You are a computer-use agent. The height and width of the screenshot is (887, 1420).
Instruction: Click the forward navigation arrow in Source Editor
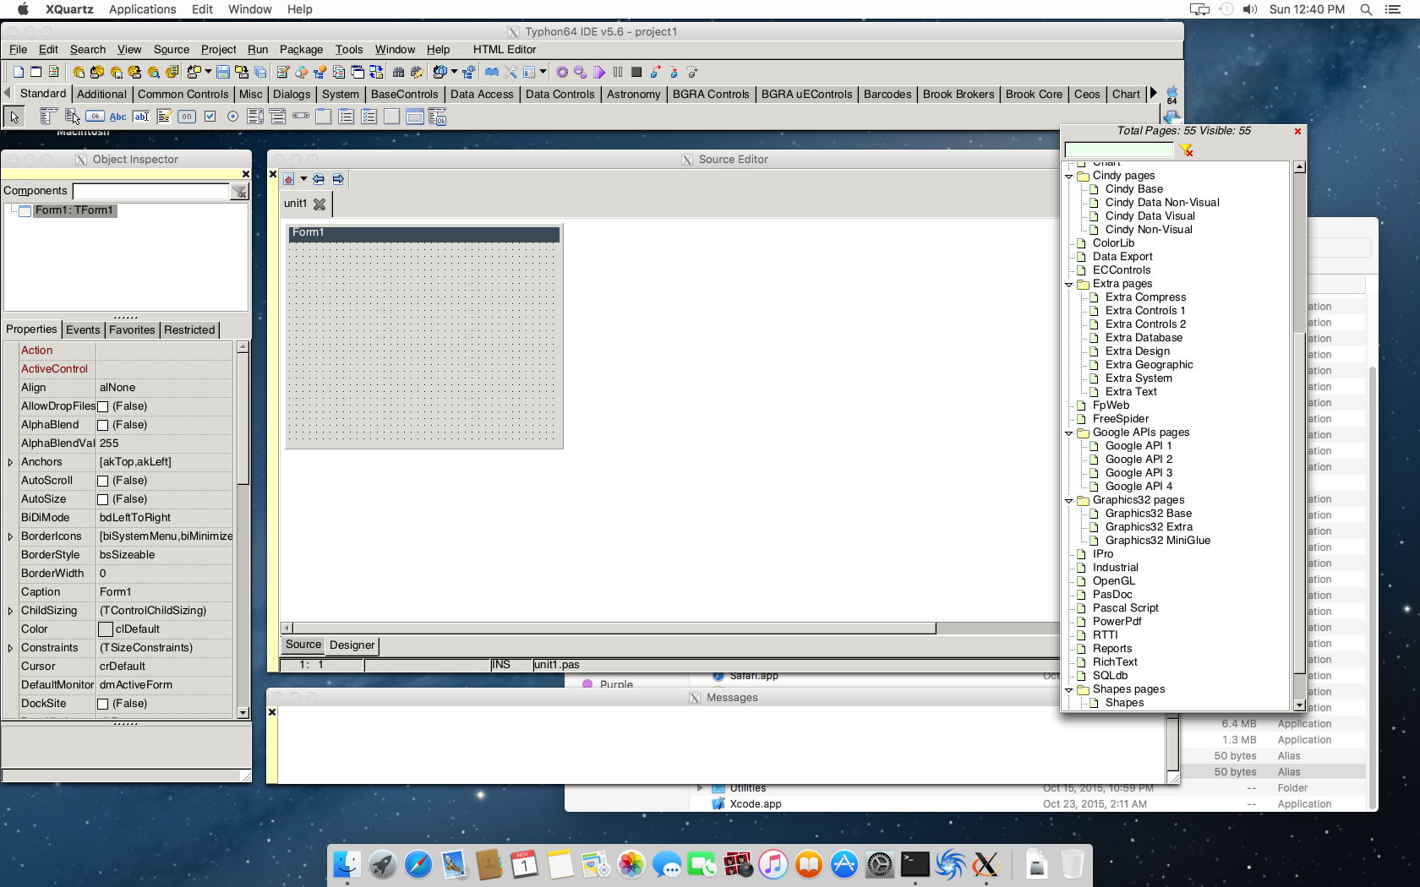(338, 179)
